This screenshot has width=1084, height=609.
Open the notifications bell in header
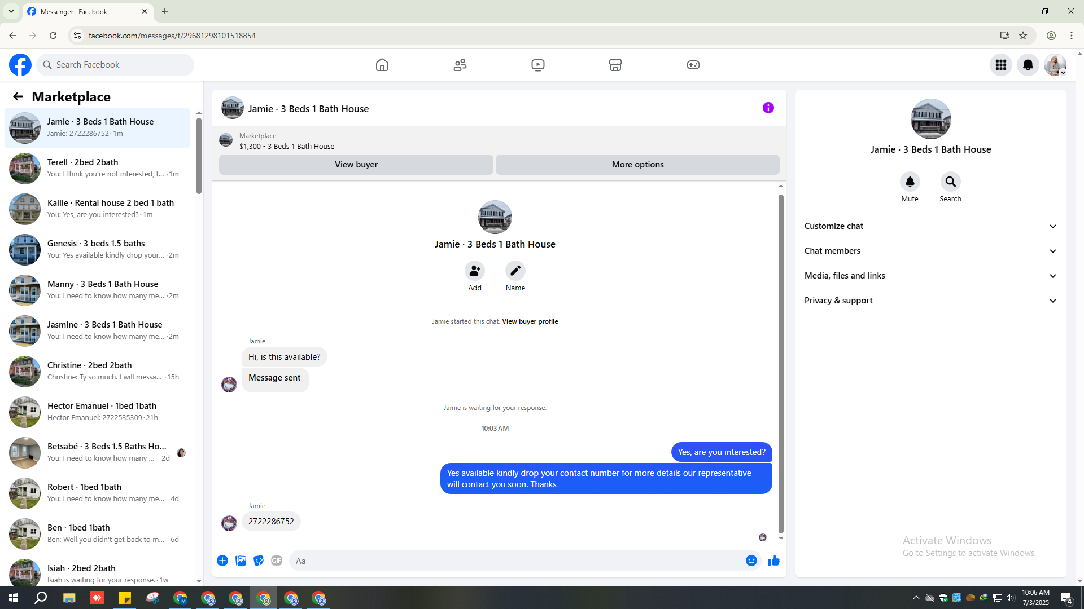[x=1028, y=65]
